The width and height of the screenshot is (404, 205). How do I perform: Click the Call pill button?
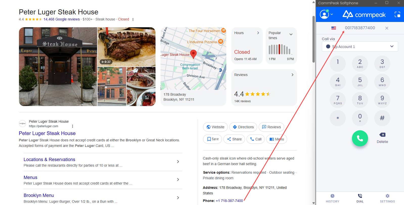click(x=256, y=139)
